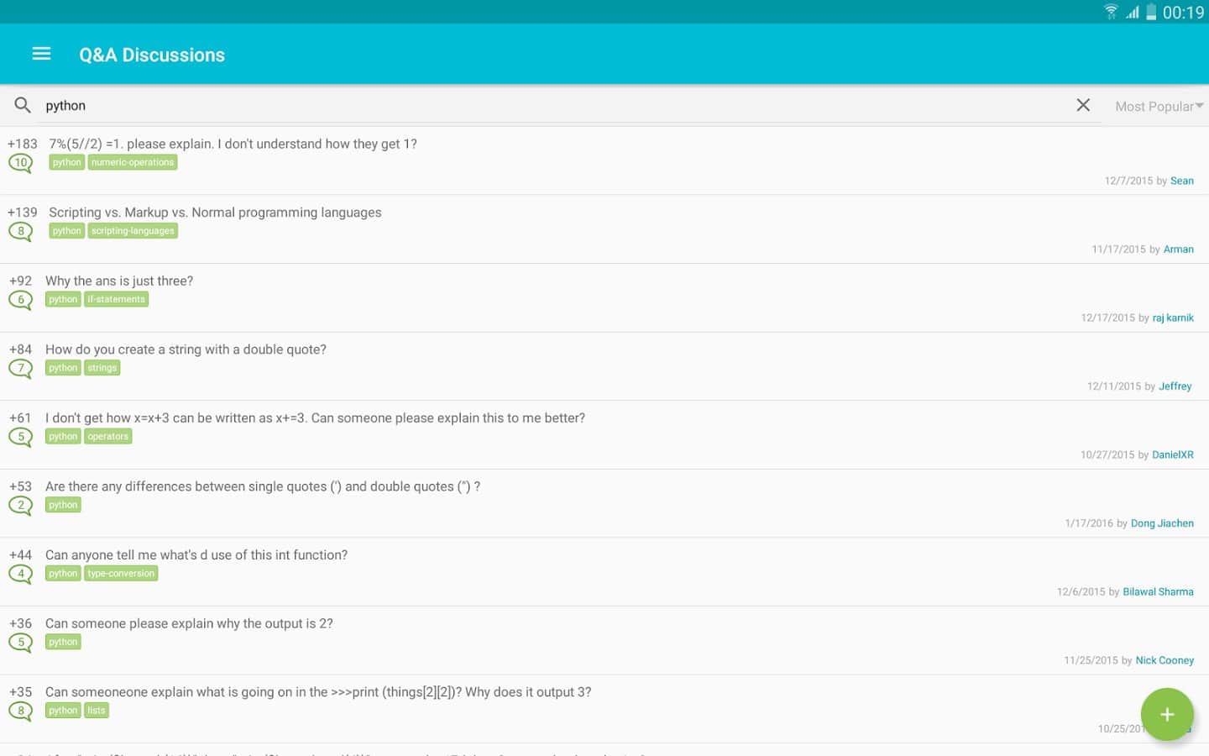This screenshot has height=756, width=1209.
Task: Open author Sean's profile link
Action: click(x=1181, y=181)
